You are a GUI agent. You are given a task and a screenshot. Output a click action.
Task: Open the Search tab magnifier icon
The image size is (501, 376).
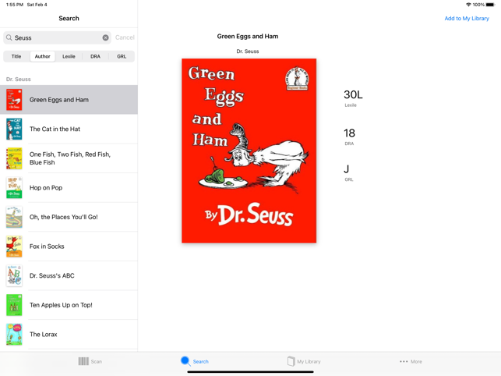(x=185, y=361)
